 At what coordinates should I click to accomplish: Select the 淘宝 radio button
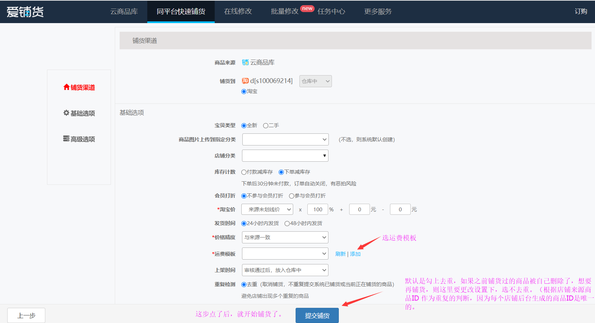coord(244,91)
